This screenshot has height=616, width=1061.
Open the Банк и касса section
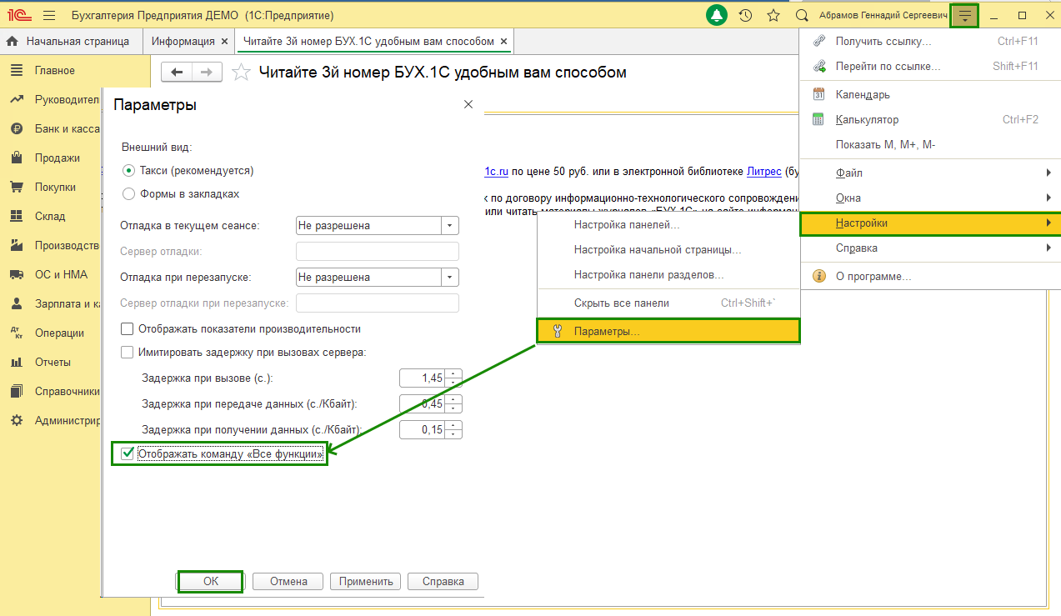[x=68, y=129]
